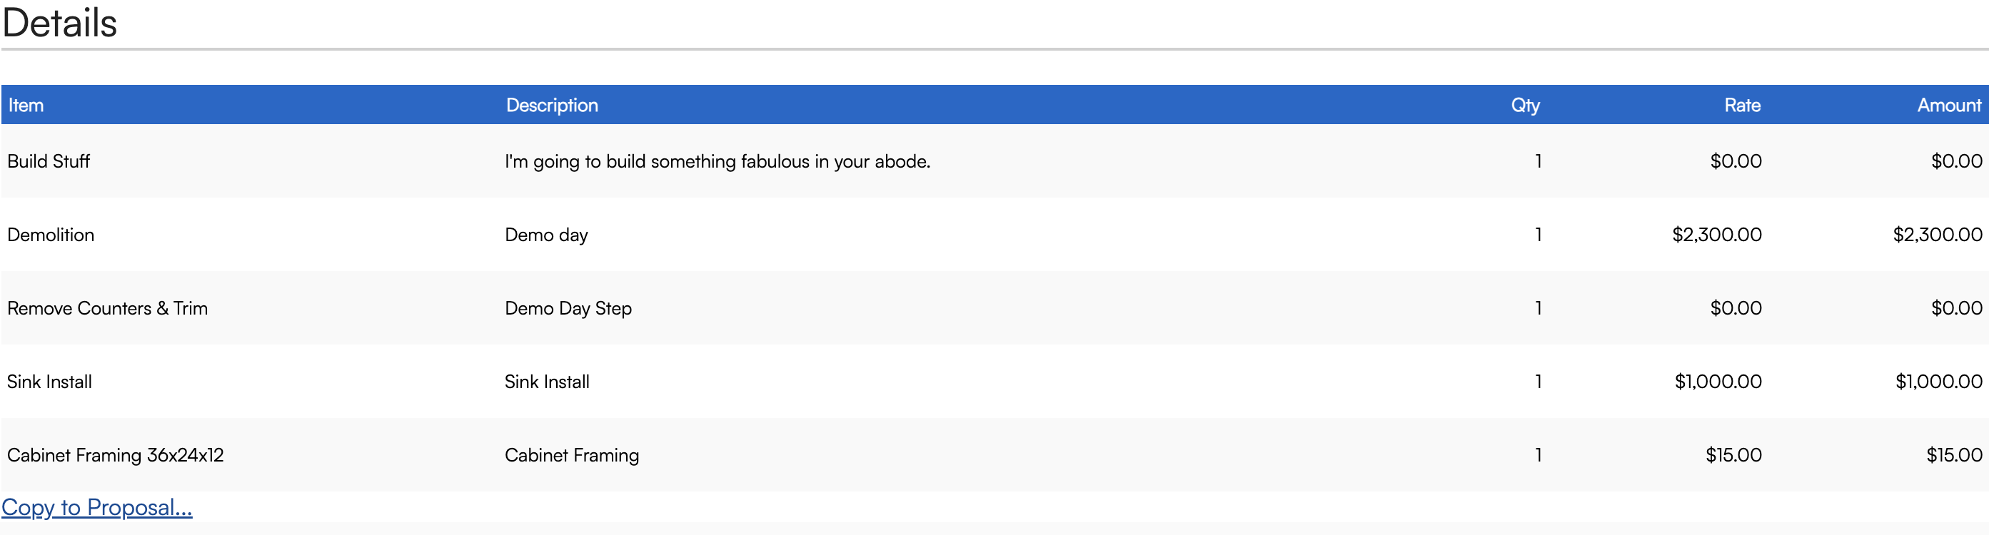Select the Sink Install item name

tap(49, 382)
